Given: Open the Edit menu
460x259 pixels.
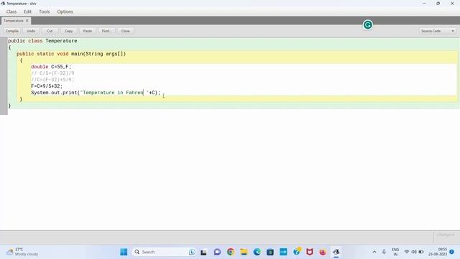Looking at the screenshot, I should point(27,12).
